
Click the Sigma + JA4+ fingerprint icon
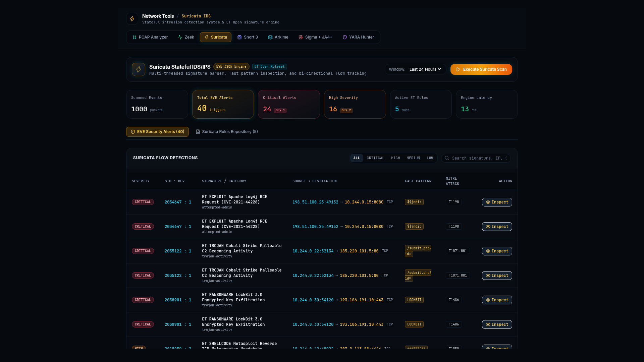point(301,37)
